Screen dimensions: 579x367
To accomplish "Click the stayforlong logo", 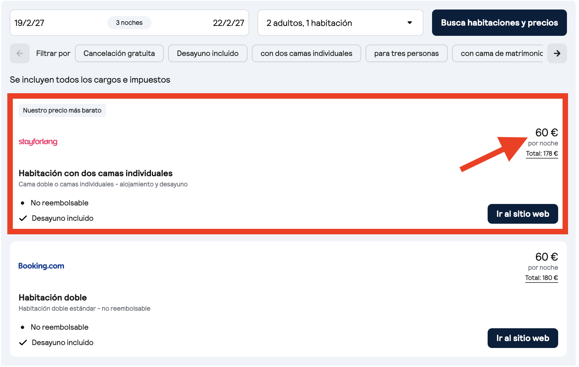I will tap(38, 141).
